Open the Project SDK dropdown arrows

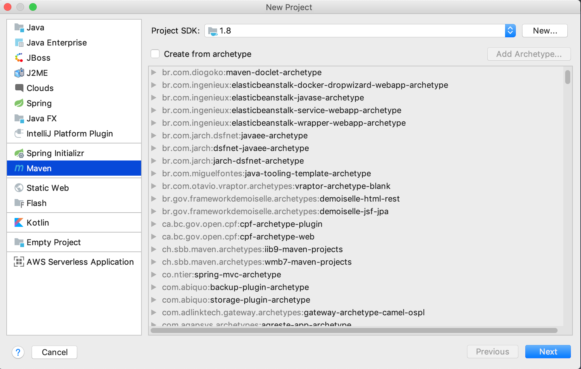(x=510, y=31)
